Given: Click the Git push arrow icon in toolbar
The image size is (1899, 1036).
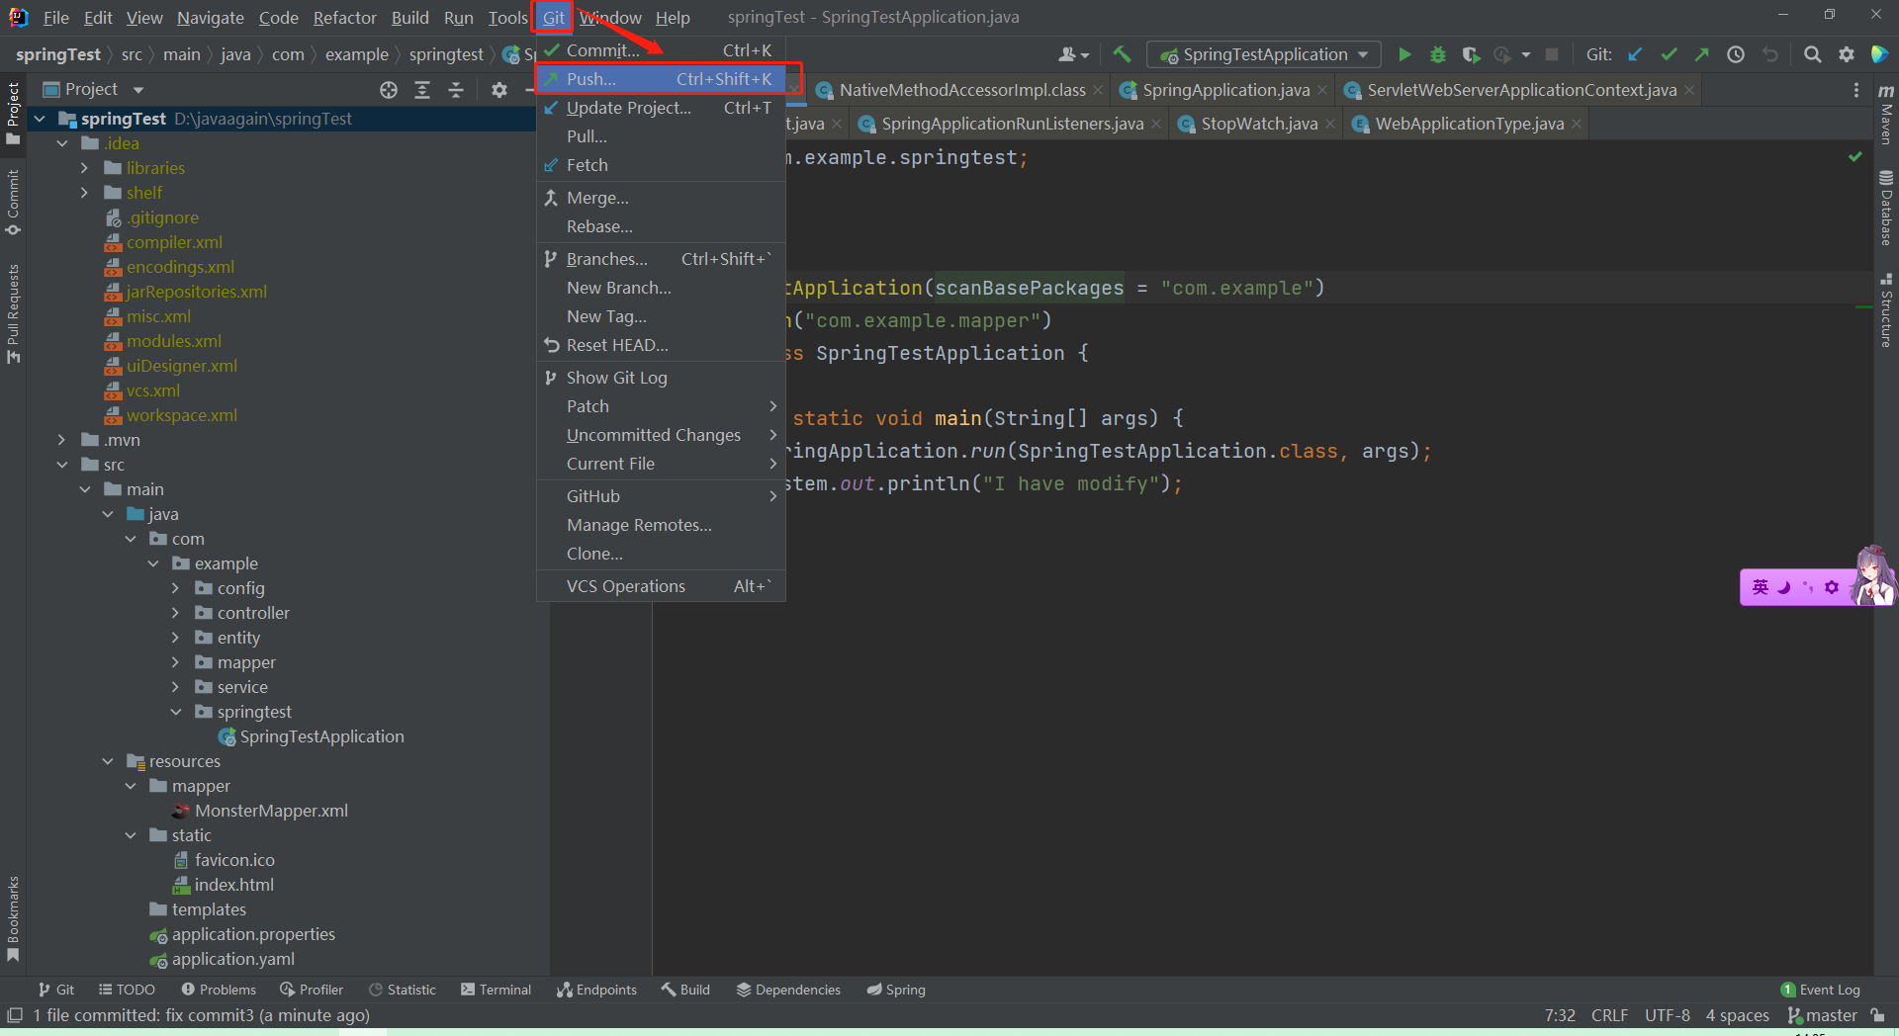Looking at the screenshot, I should point(1702,54).
